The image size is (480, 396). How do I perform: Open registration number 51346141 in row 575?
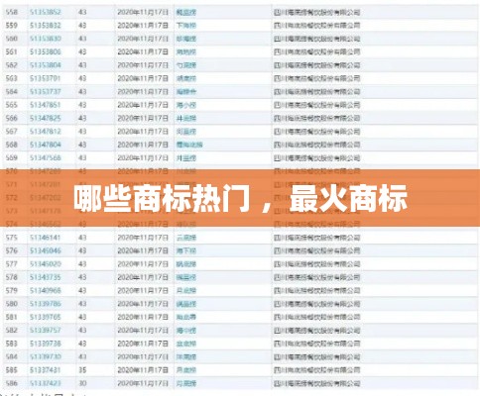coord(46,238)
